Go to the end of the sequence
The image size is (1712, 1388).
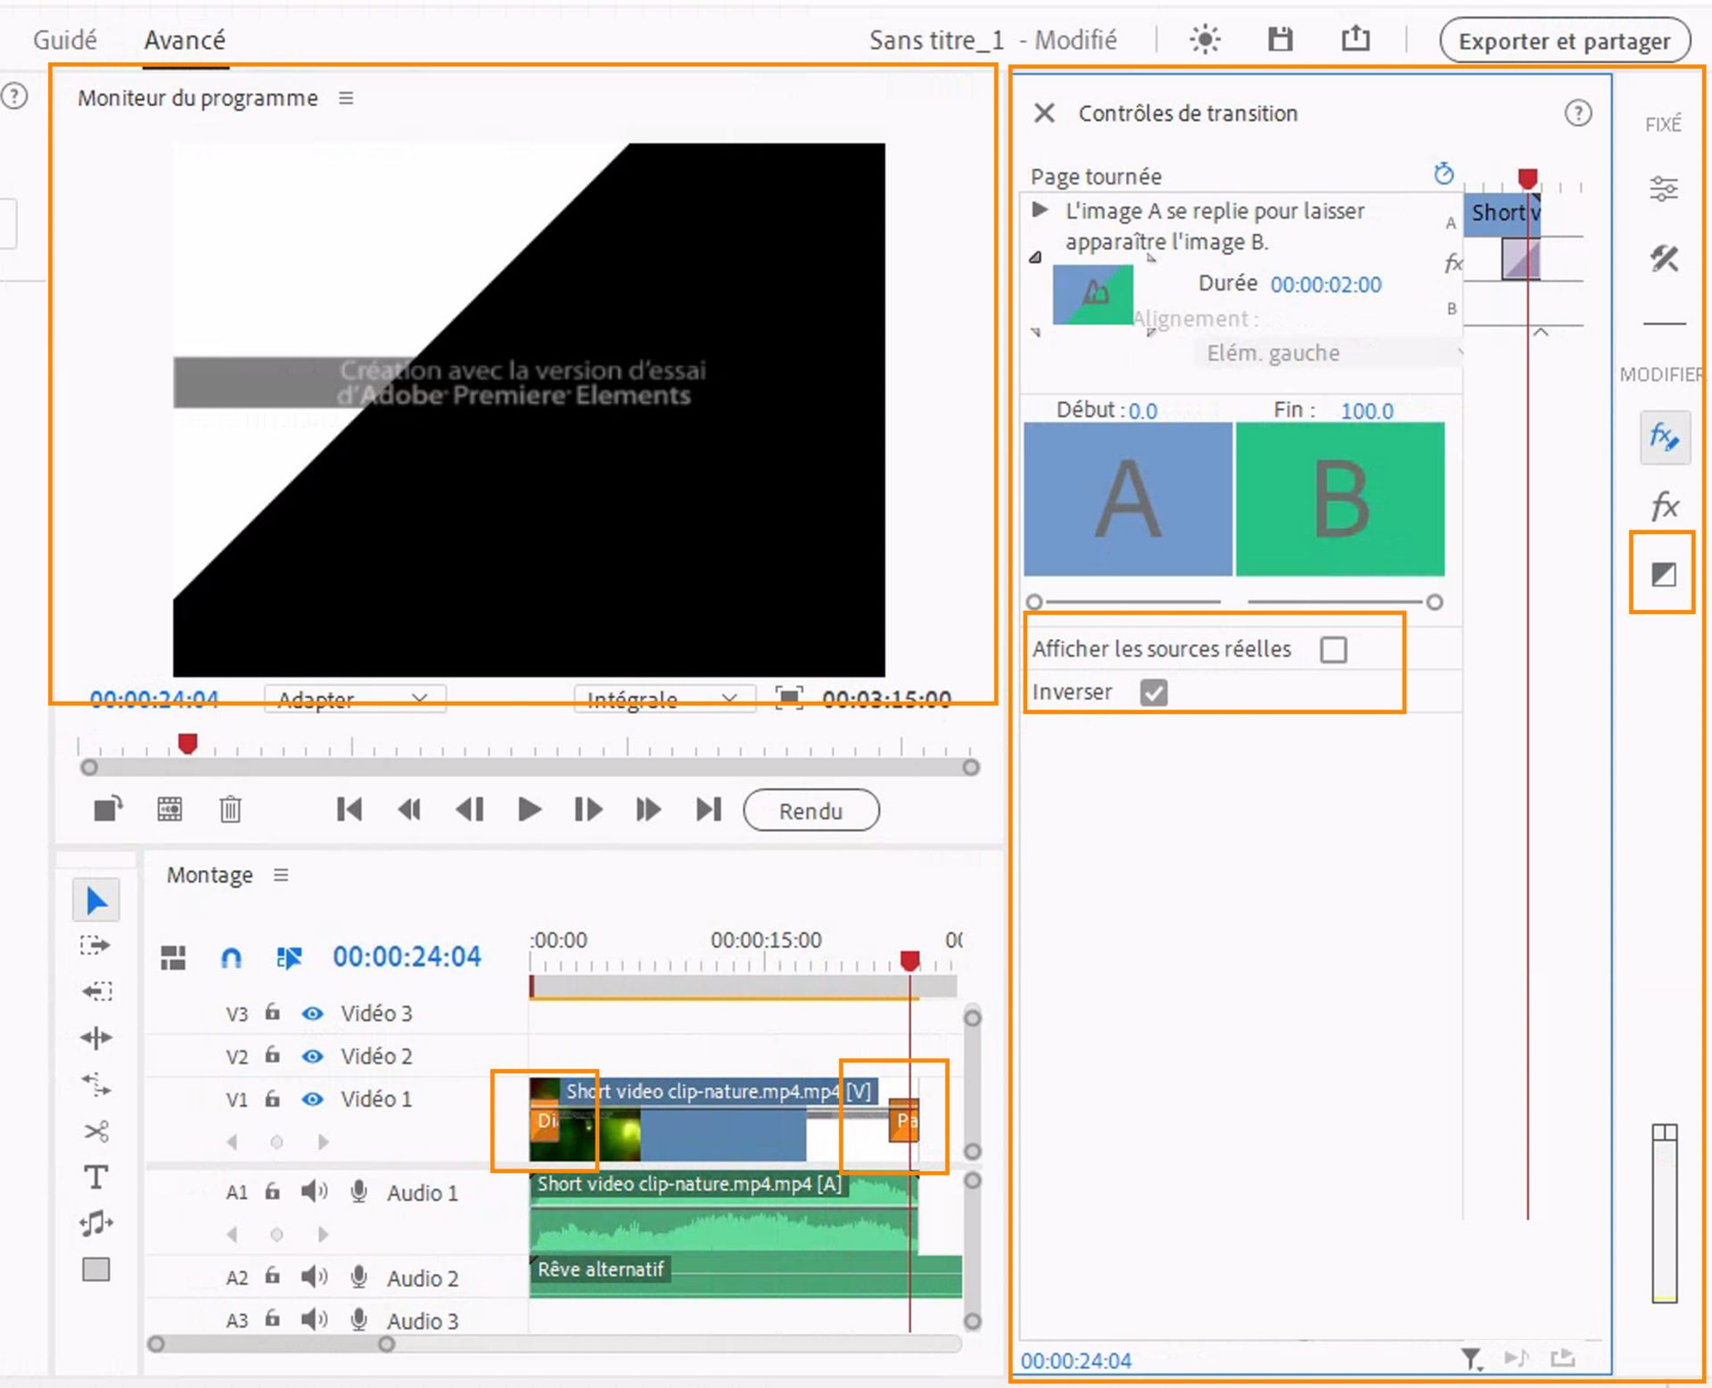click(x=709, y=809)
